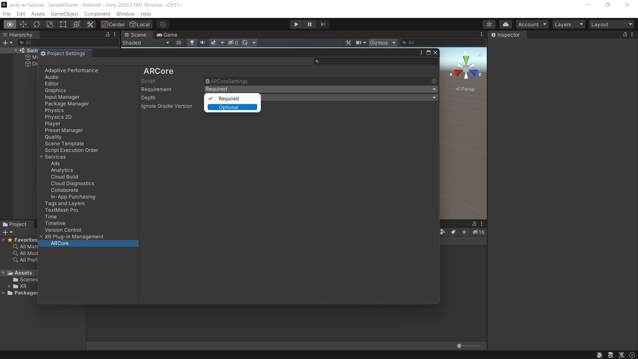Screen dimensions: 638x359
Task: Click the Step frame button
Action: point(323,24)
